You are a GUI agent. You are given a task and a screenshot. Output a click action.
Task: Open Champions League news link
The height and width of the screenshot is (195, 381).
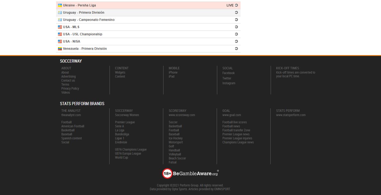click(x=238, y=142)
